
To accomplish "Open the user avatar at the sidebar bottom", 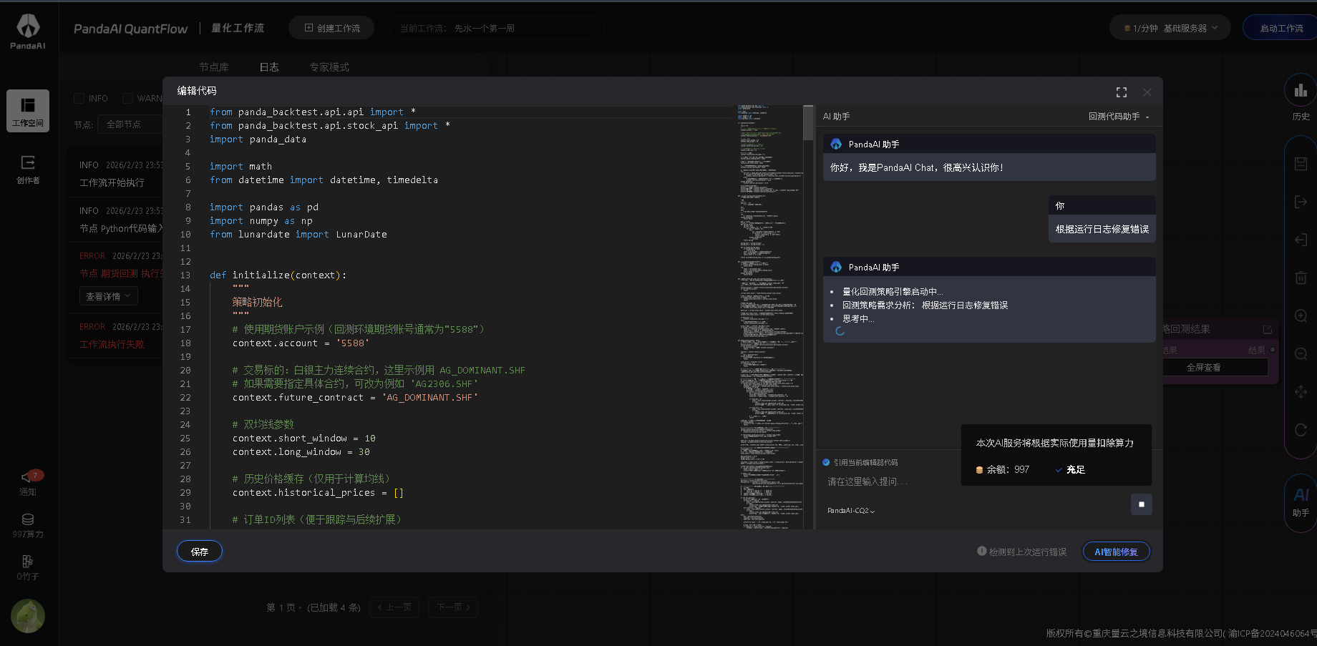I will [x=28, y=616].
